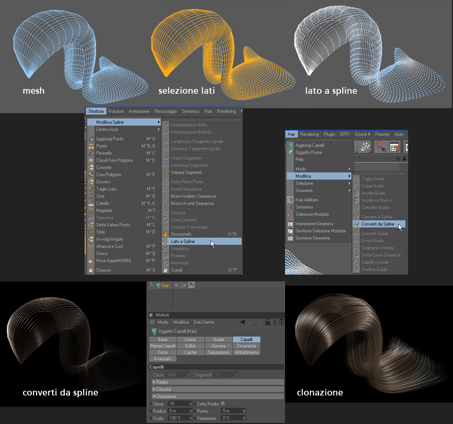453x424 pixels.
Task: Toggle the Setta Radici checkbox
Action: point(223,404)
